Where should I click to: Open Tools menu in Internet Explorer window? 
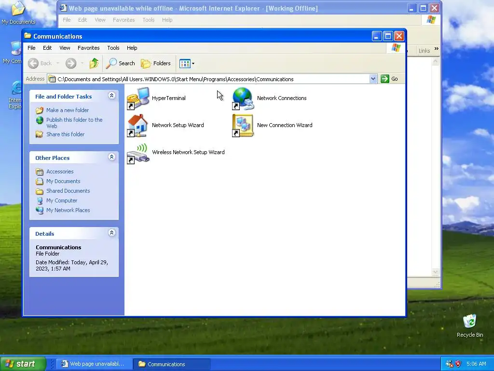coord(149,20)
